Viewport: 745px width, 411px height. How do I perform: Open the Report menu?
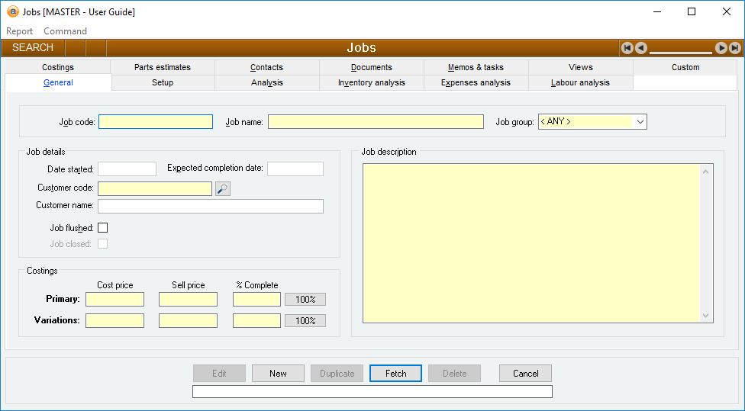pyautogui.click(x=20, y=31)
